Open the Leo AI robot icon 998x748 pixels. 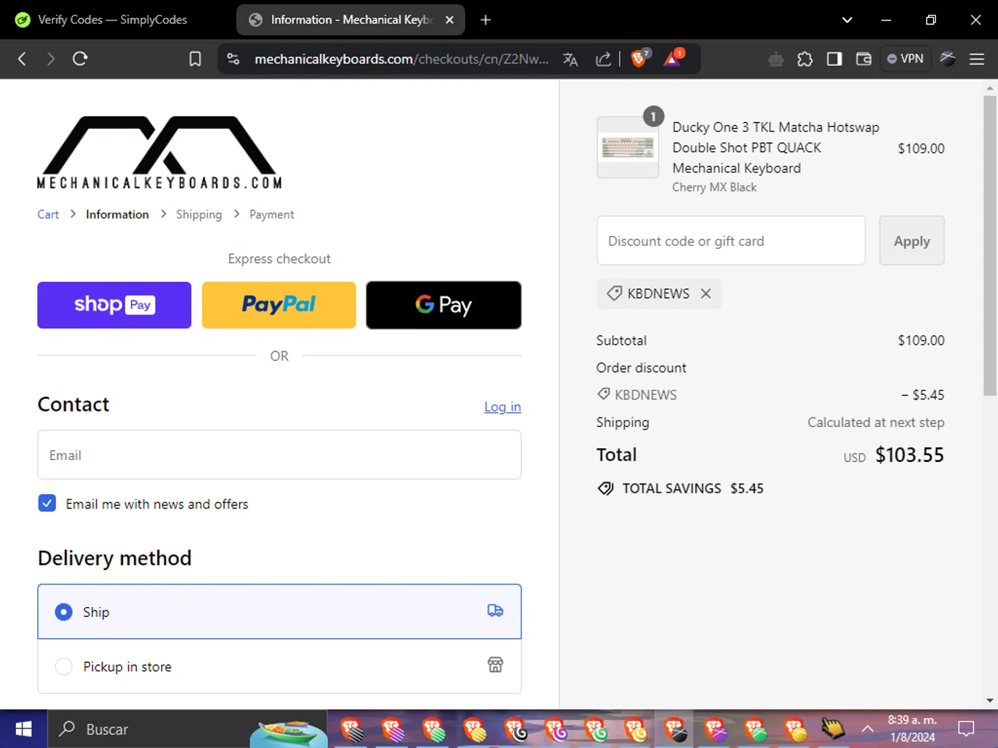pyautogui.click(x=776, y=60)
